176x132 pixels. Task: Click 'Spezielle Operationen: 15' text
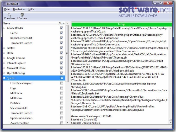(85, 123)
